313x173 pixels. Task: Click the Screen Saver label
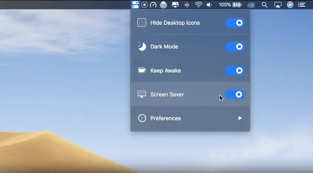point(167,94)
